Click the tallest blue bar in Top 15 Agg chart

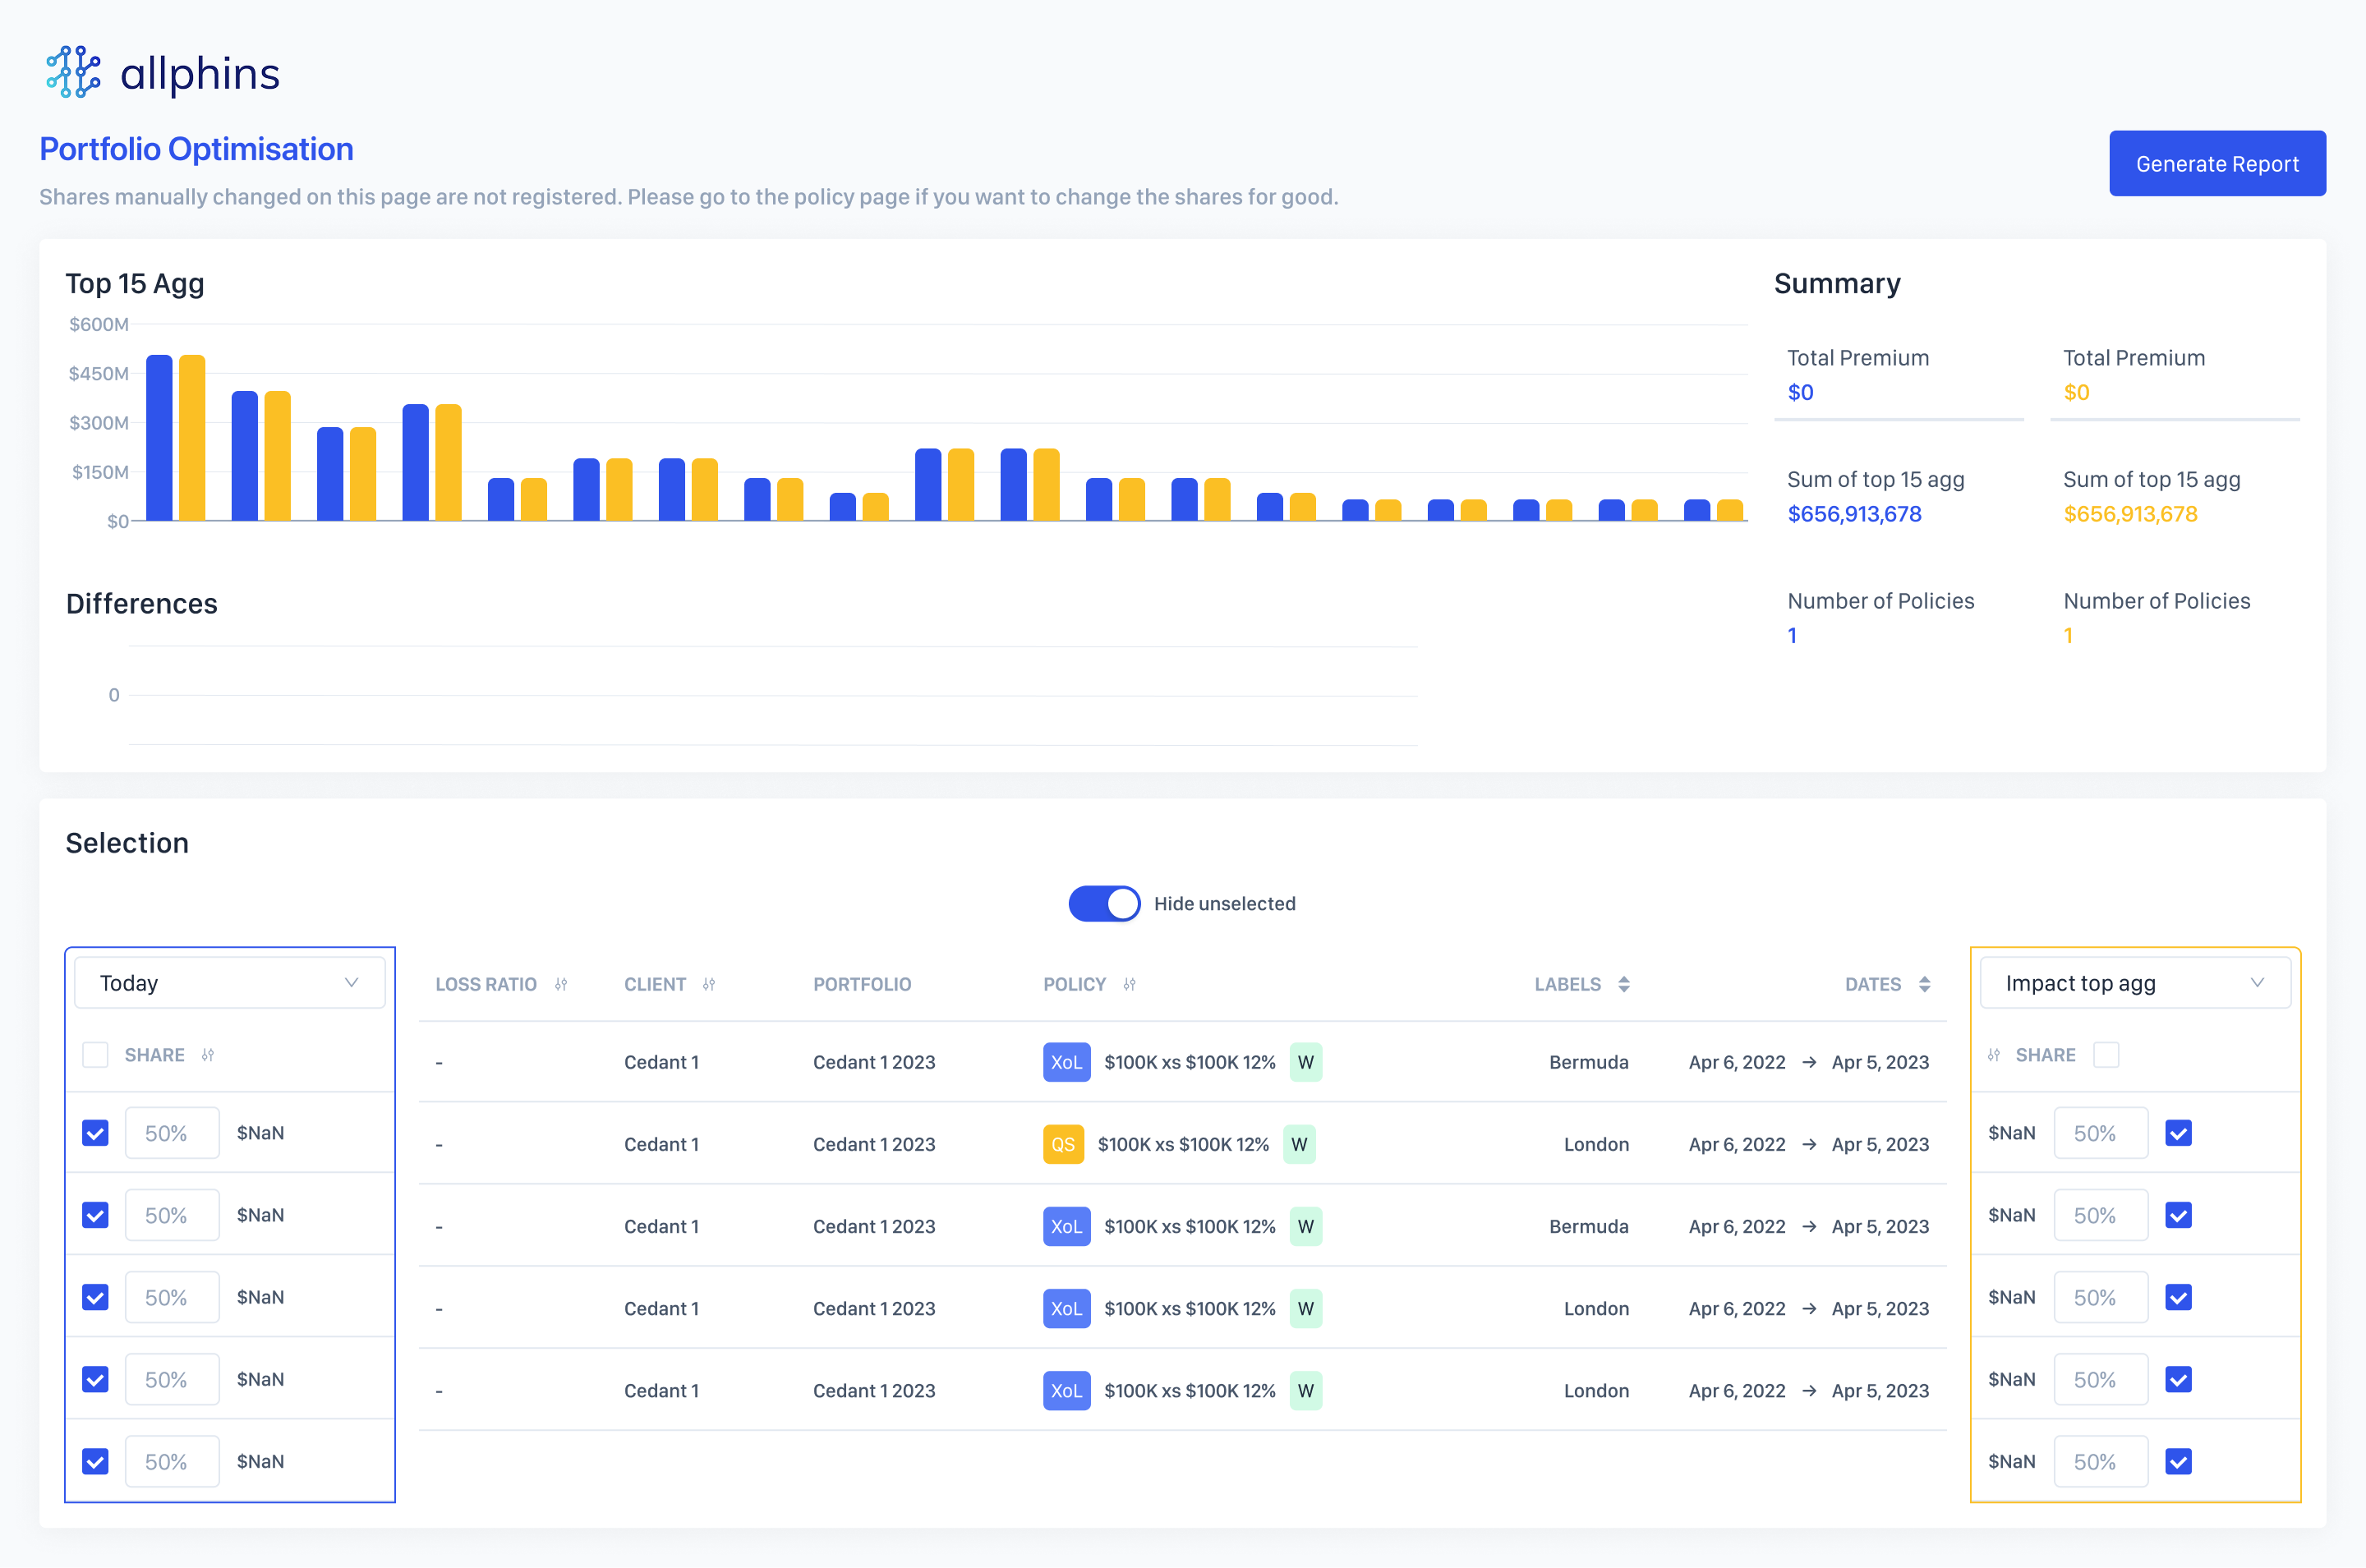tap(159, 438)
